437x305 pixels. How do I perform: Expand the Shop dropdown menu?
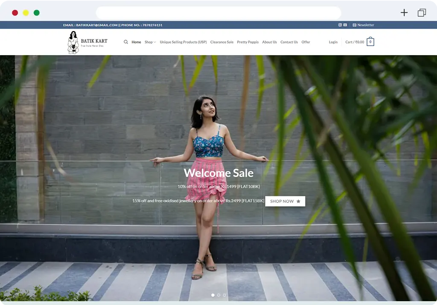[150, 42]
